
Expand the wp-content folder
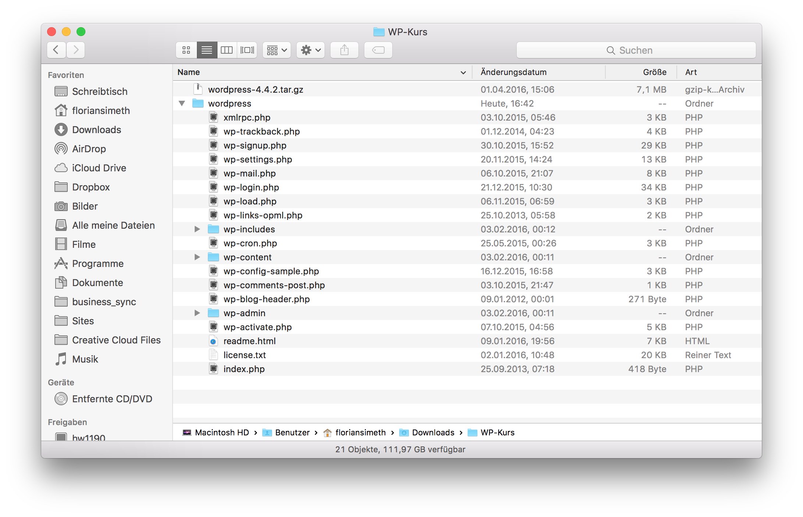point(197,257)
